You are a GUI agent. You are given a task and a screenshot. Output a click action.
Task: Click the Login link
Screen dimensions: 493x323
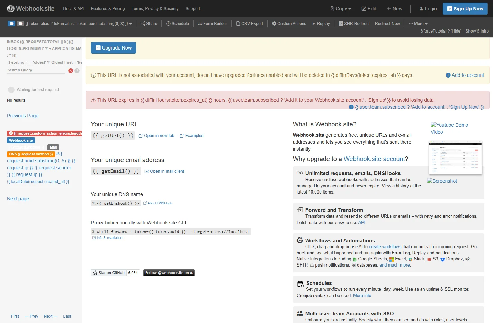click(x=428, y=9)
